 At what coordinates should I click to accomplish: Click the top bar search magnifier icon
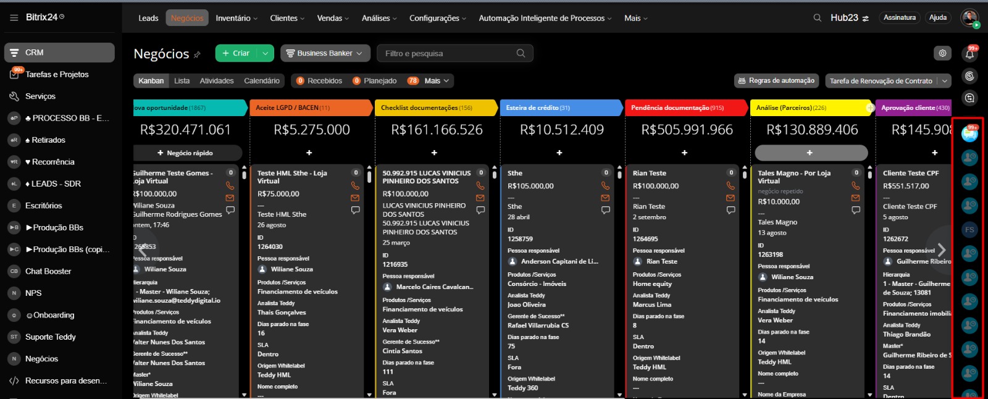(x=817, y=18)
